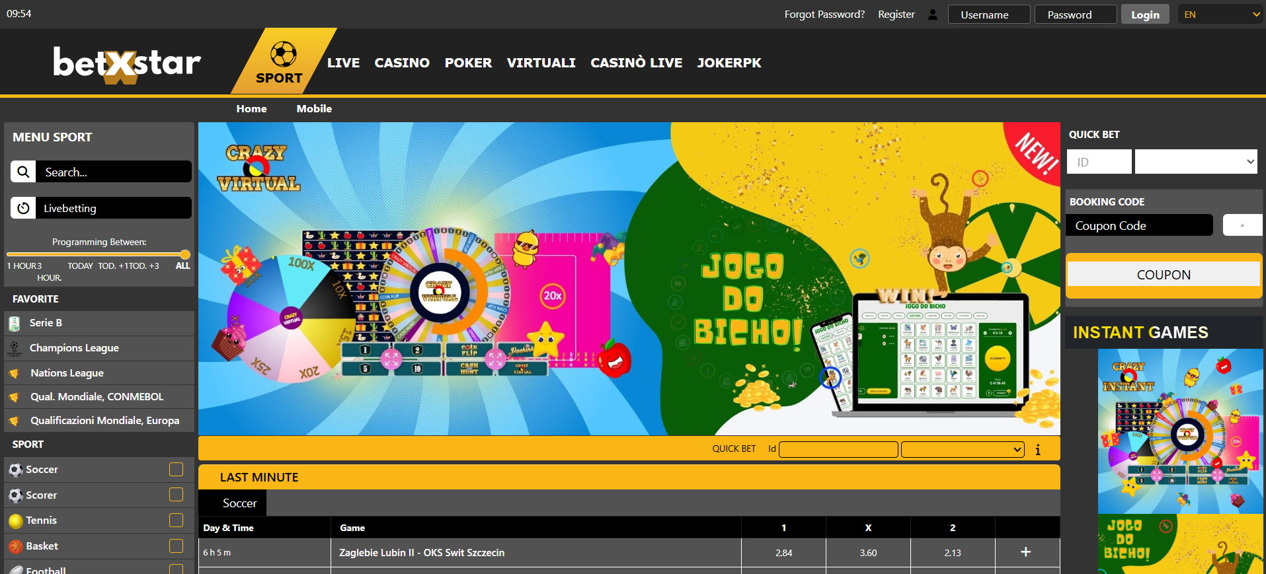Click odds 3.60 for draw

click(868, 553)
